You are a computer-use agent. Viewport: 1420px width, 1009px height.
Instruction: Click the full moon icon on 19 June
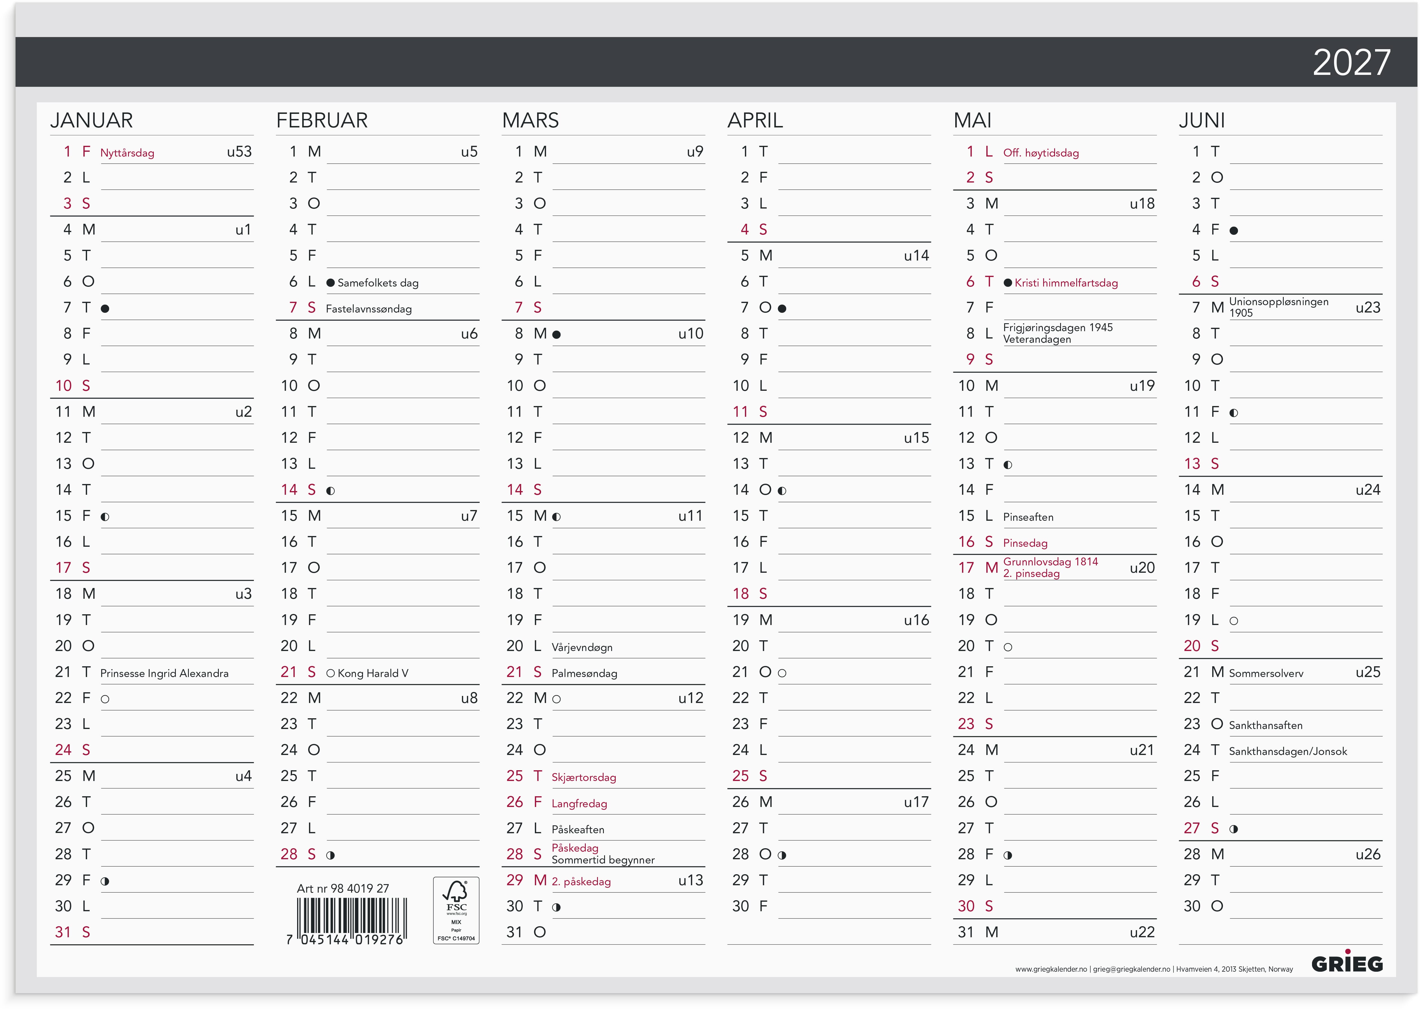[1234, 621]
